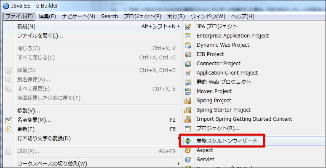Click the Enterprise Application Project icon
This screenshot has height=168, width=326.
pos(188,36)
